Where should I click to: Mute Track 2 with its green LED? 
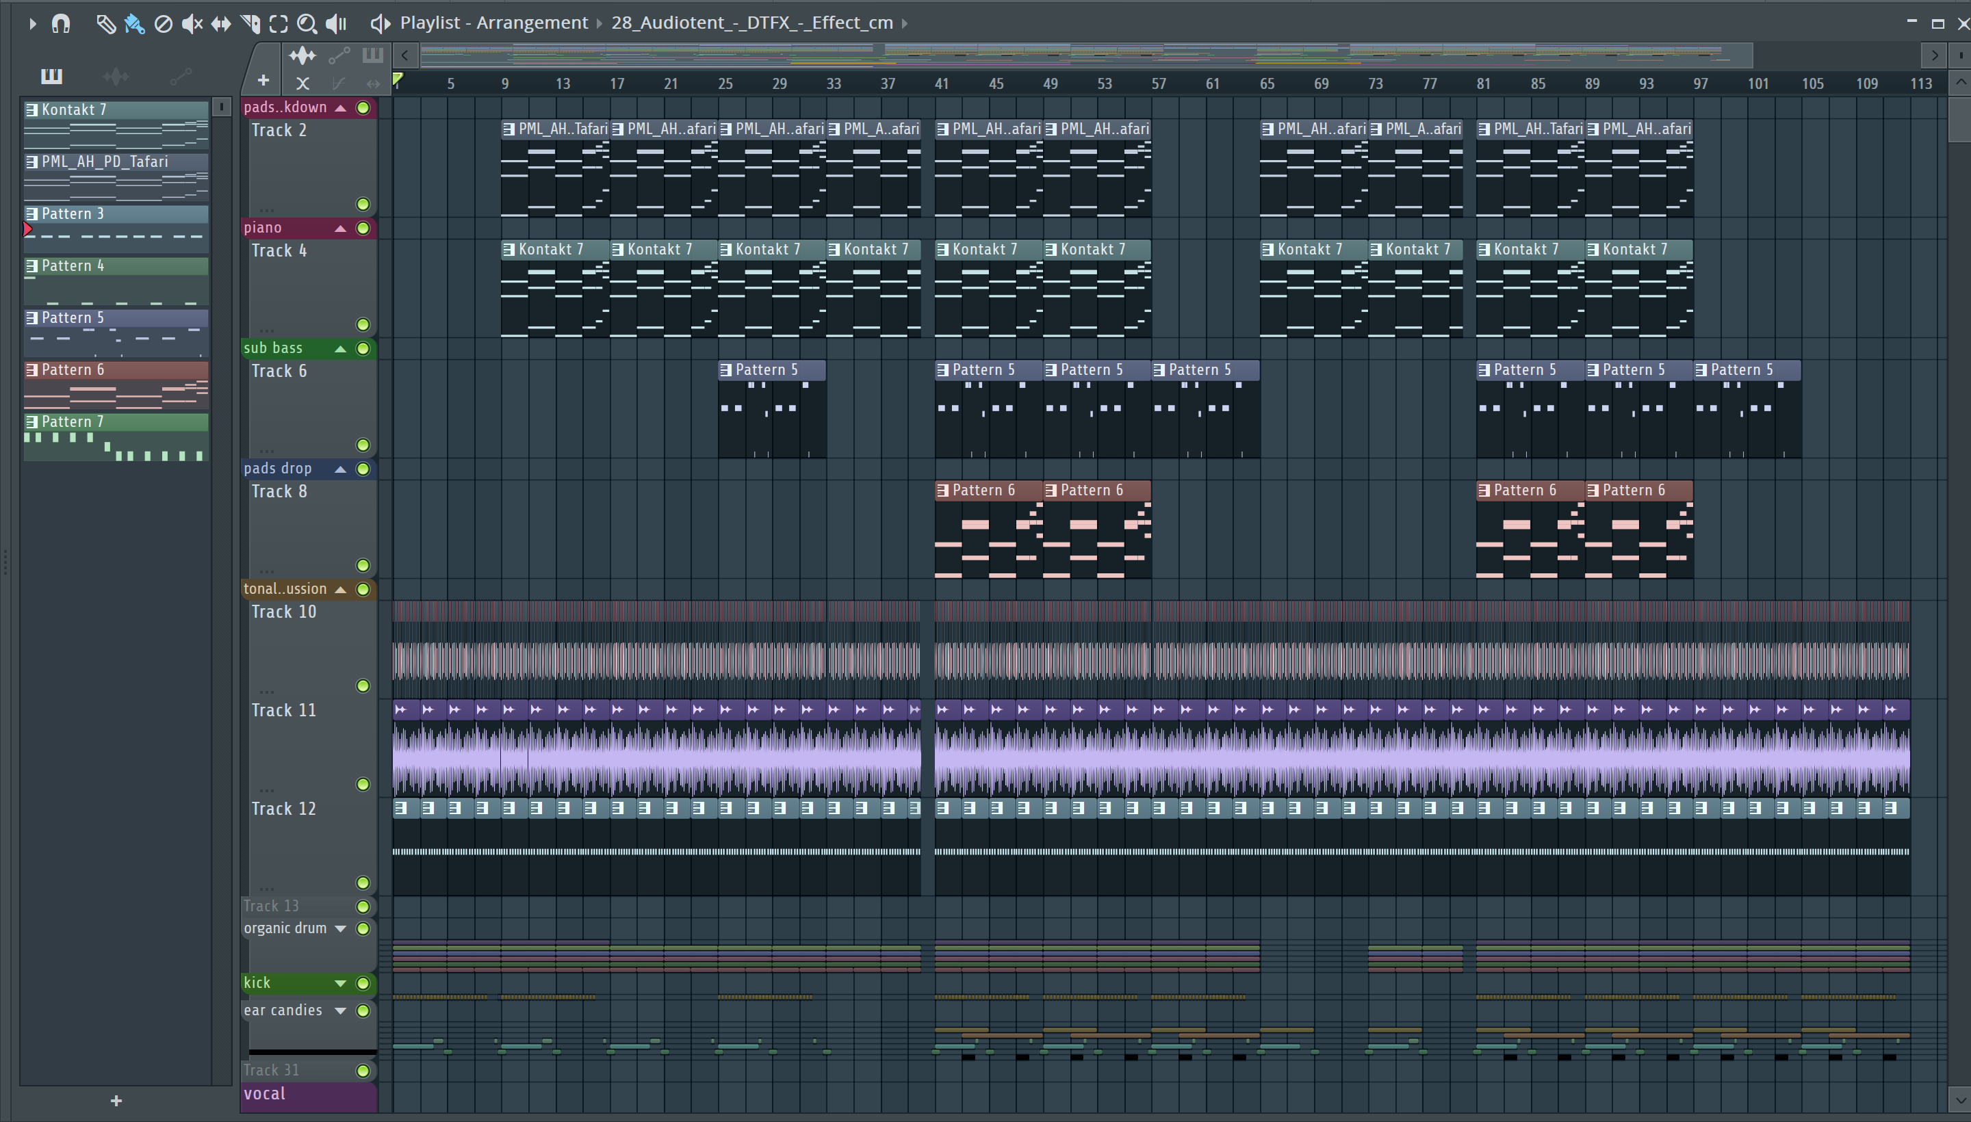[362, 204]
